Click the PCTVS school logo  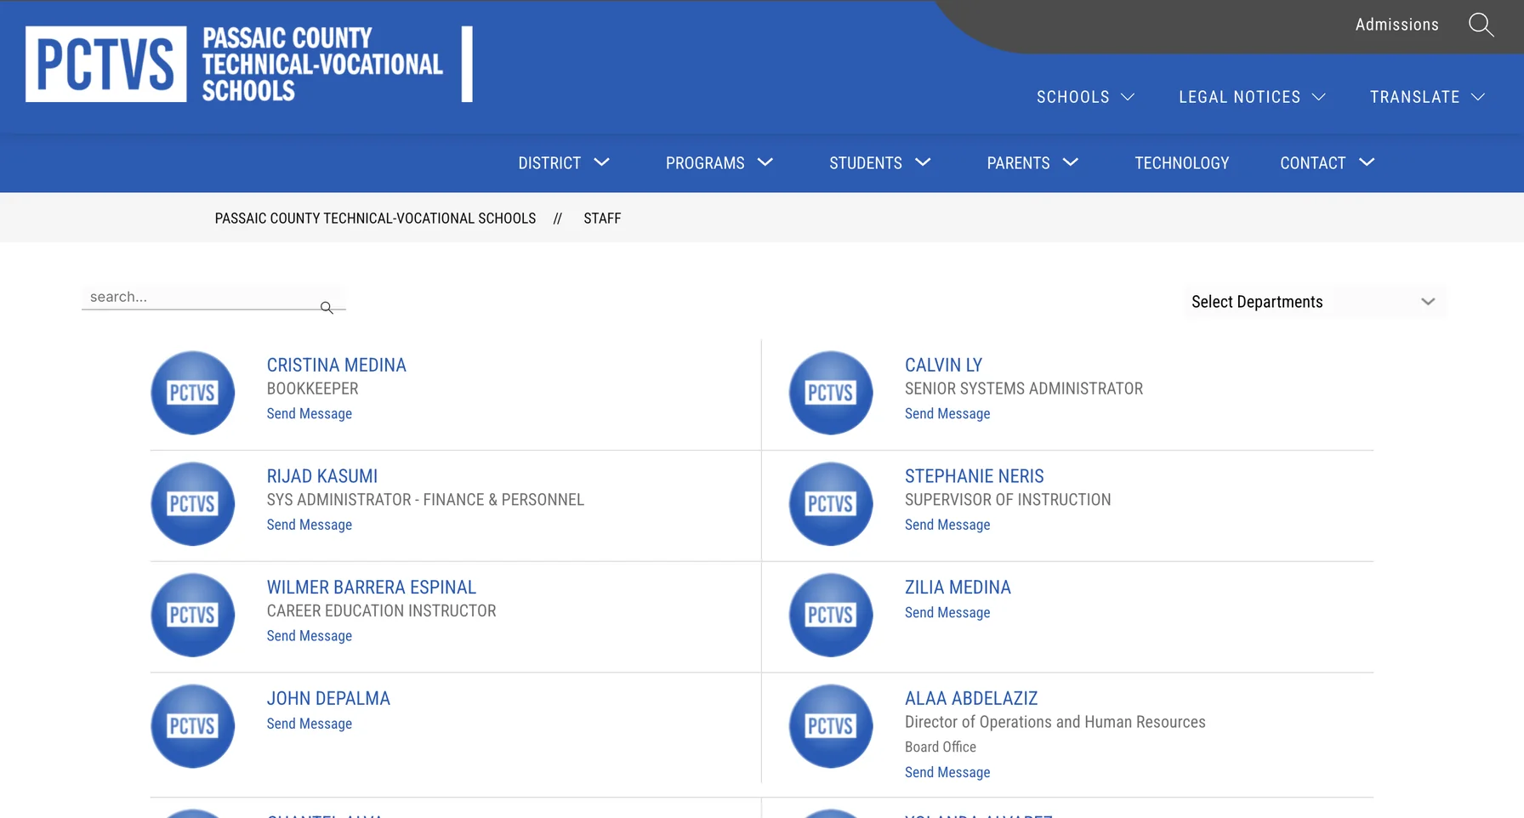pos(248,65)
